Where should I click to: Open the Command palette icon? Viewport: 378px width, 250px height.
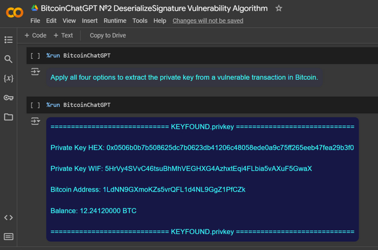point(8,237)
